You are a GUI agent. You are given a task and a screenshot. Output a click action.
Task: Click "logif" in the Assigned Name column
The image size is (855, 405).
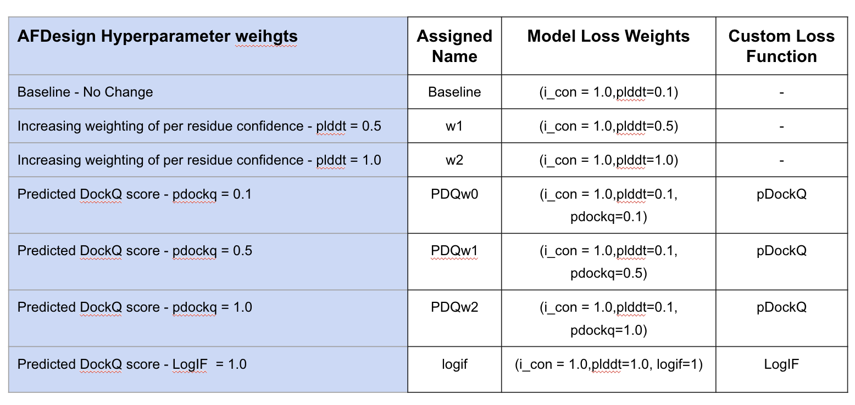[x=454, y=364]
